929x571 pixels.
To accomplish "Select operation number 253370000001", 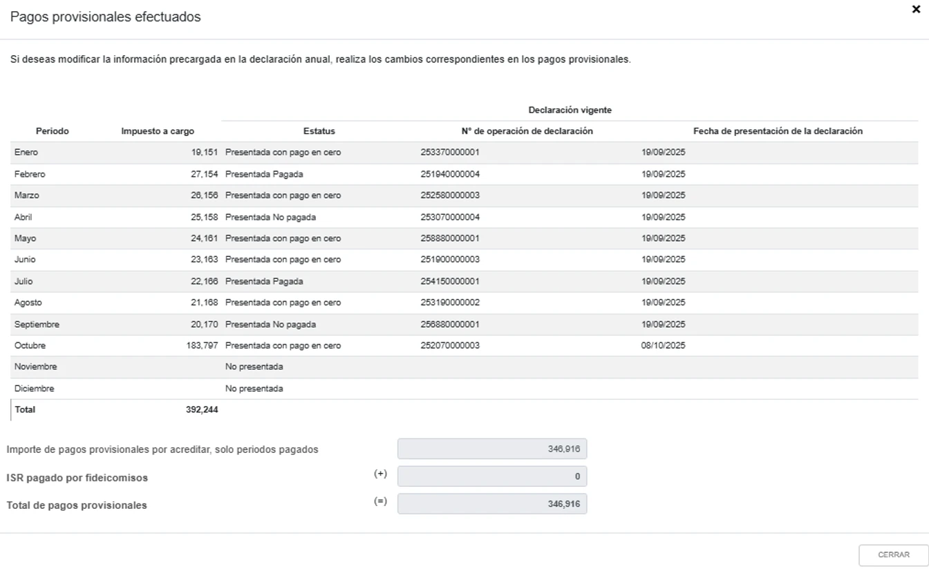I will pyautogui.click(x=450, y=153).
